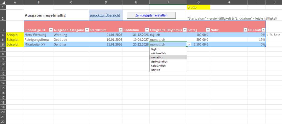Open filter arrow for Notiz column

click(x=245, y=30)
